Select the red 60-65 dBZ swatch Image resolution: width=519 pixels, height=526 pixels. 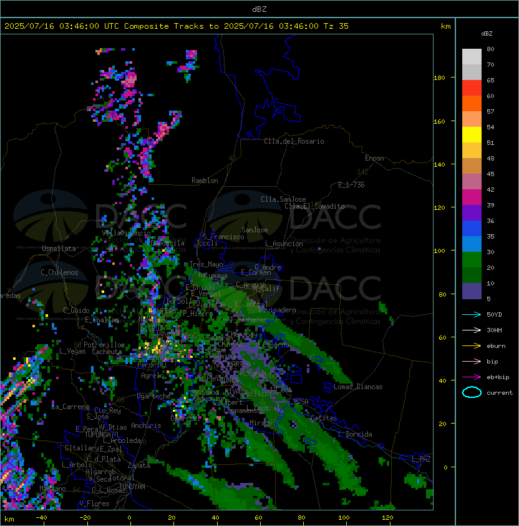pyautogui.click(x=472, y=88)
